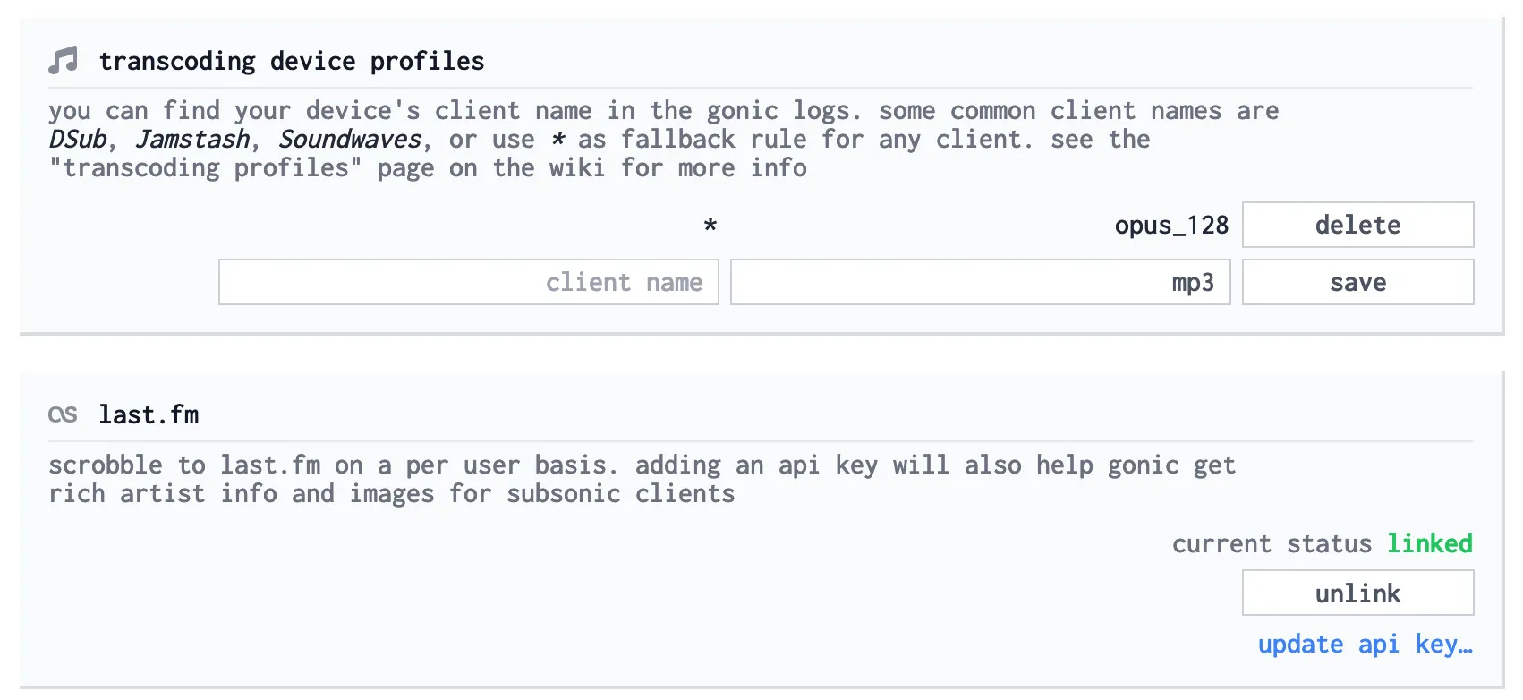Screen dimensions: 1523x700
Task: Select the last.fm section heading
Action: [149, 414]
